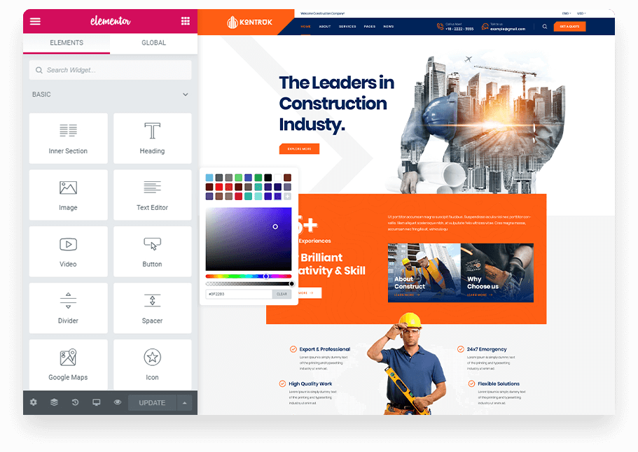Click the Search Widget input field
638x452 pixels.
click(110, 70)
